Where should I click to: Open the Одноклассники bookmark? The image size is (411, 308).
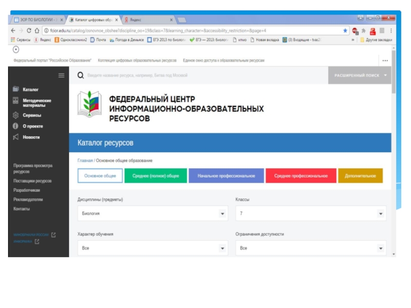coord(71,40)
